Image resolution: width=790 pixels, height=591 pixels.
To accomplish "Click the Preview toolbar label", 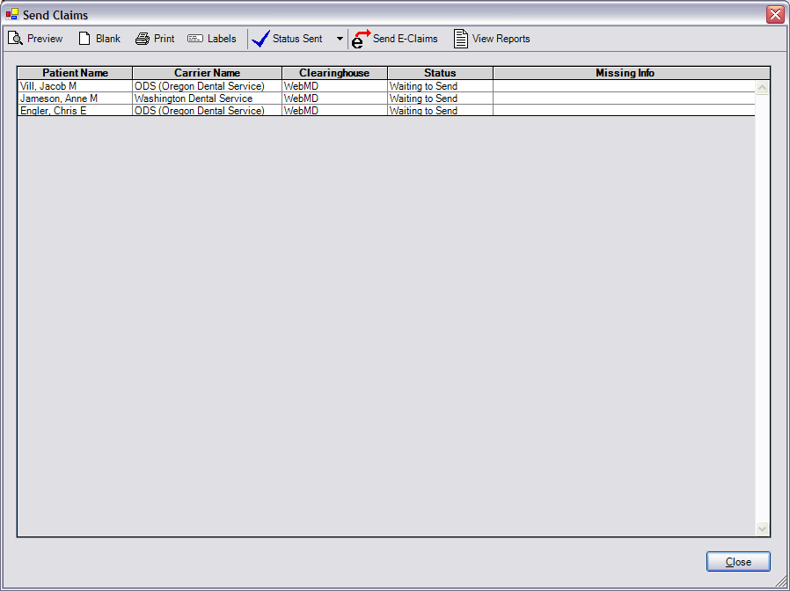I will [45, 39].
